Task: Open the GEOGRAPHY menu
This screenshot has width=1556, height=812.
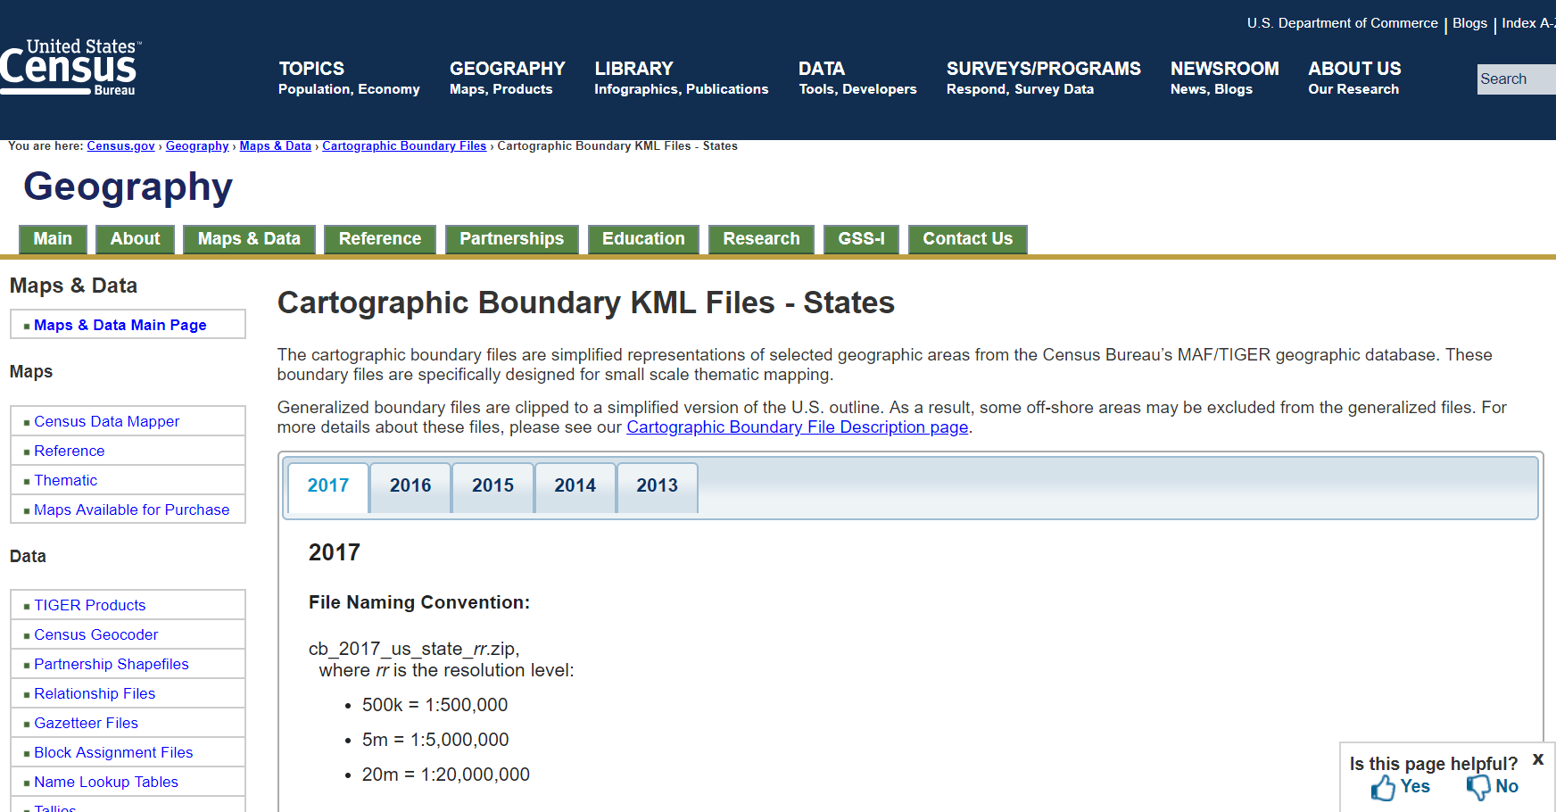Action: (507, 78)
